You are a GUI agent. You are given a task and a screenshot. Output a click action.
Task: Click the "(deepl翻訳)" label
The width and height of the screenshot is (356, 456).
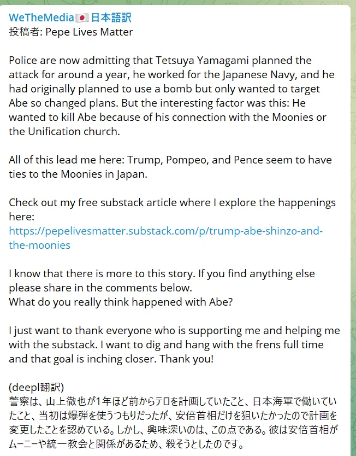36,387
